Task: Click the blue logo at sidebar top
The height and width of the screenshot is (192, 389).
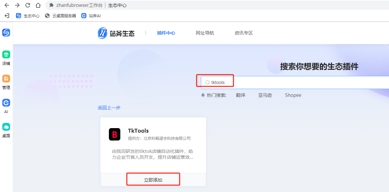Action: coord(6,33)
